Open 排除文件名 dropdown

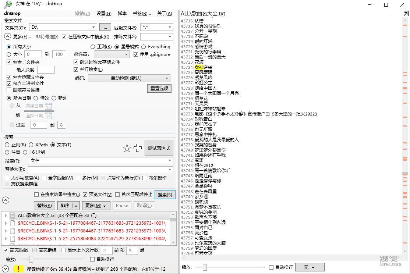170,37
